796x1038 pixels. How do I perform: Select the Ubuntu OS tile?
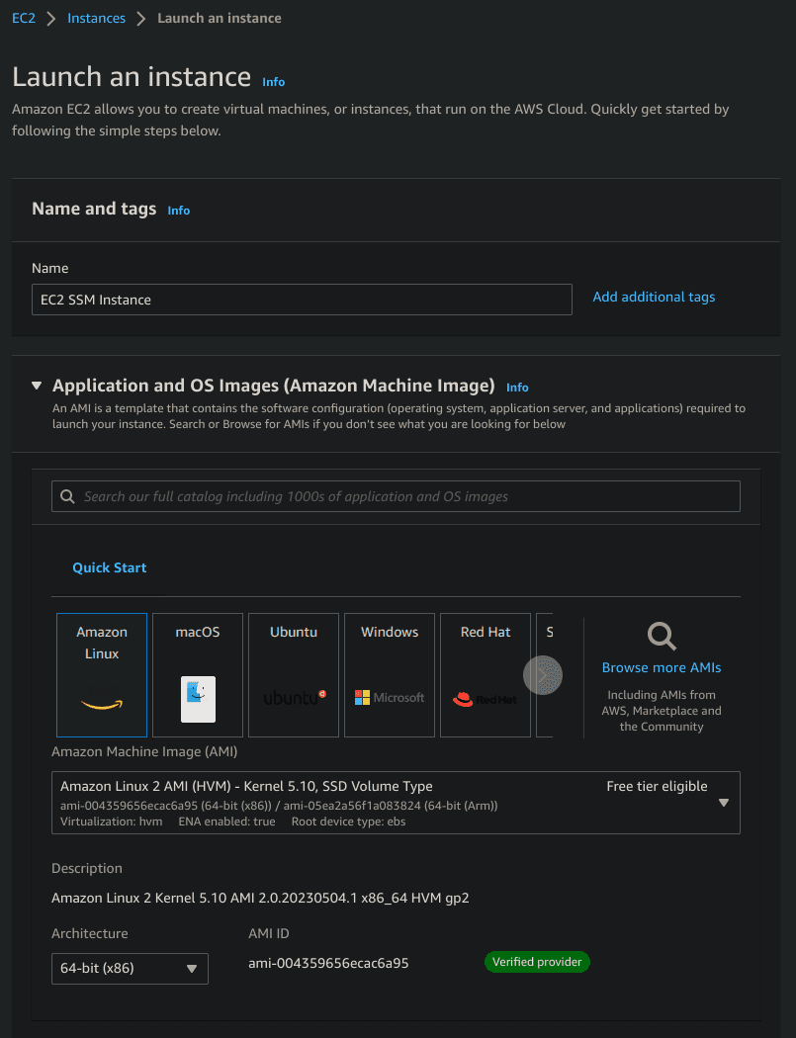293,674
